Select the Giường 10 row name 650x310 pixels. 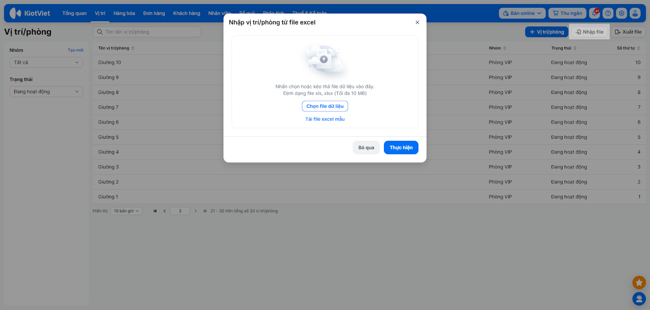point(110,63)
